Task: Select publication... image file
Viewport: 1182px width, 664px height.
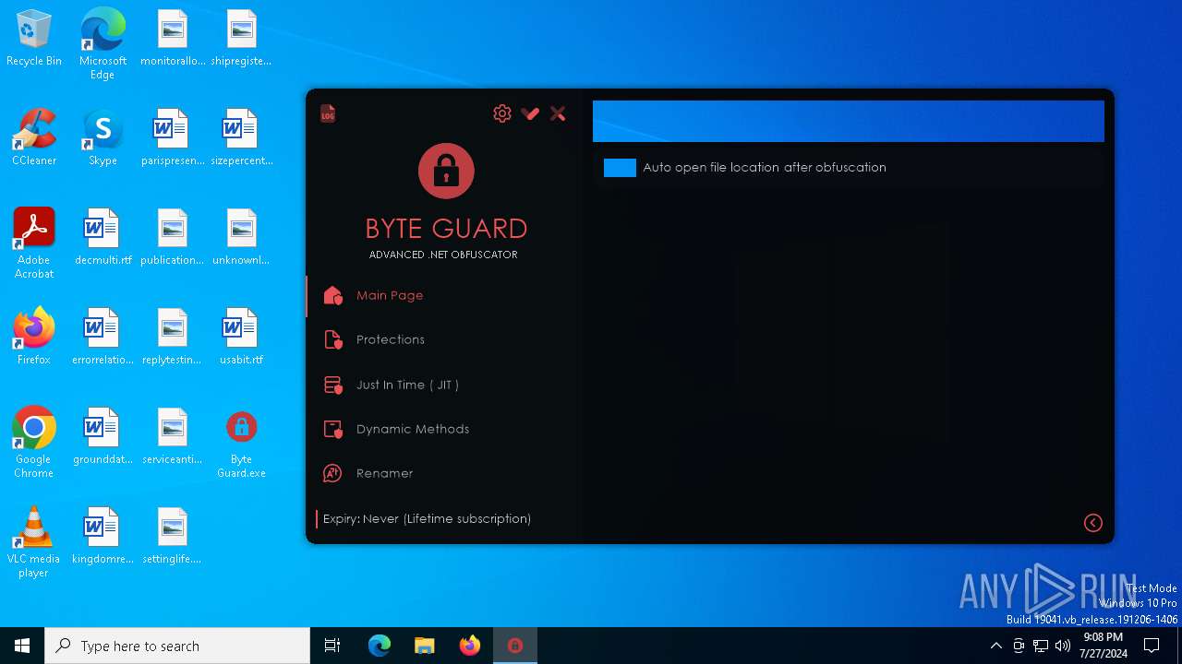Action: tap(173, 238)
